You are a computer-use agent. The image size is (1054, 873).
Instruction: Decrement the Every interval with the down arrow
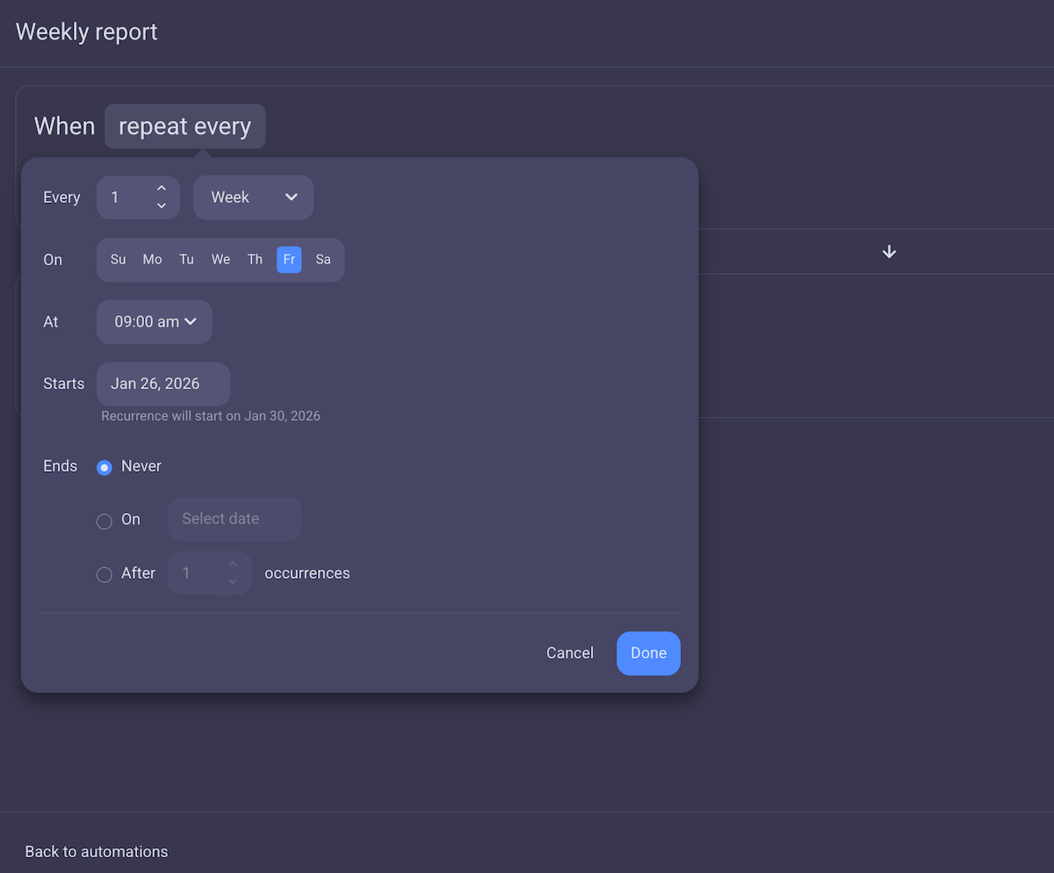pos(162,207)
